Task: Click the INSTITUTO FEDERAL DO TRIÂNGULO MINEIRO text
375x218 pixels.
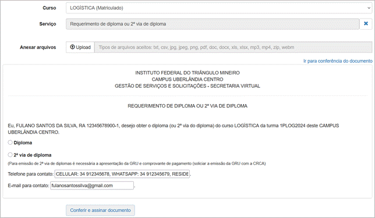Action: tap(187, 73)
